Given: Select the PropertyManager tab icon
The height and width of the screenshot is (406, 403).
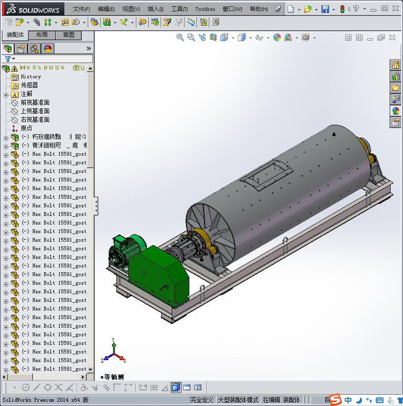Looking at the screenshot, I should coord(21,49).
